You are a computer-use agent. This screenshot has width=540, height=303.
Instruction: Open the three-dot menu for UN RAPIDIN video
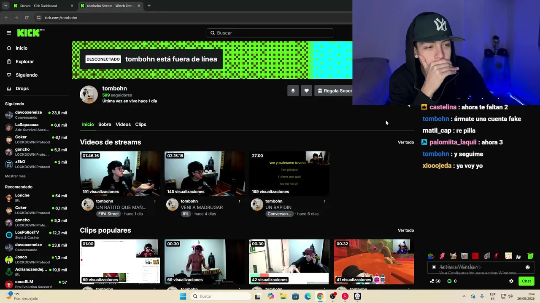[324, 202]
